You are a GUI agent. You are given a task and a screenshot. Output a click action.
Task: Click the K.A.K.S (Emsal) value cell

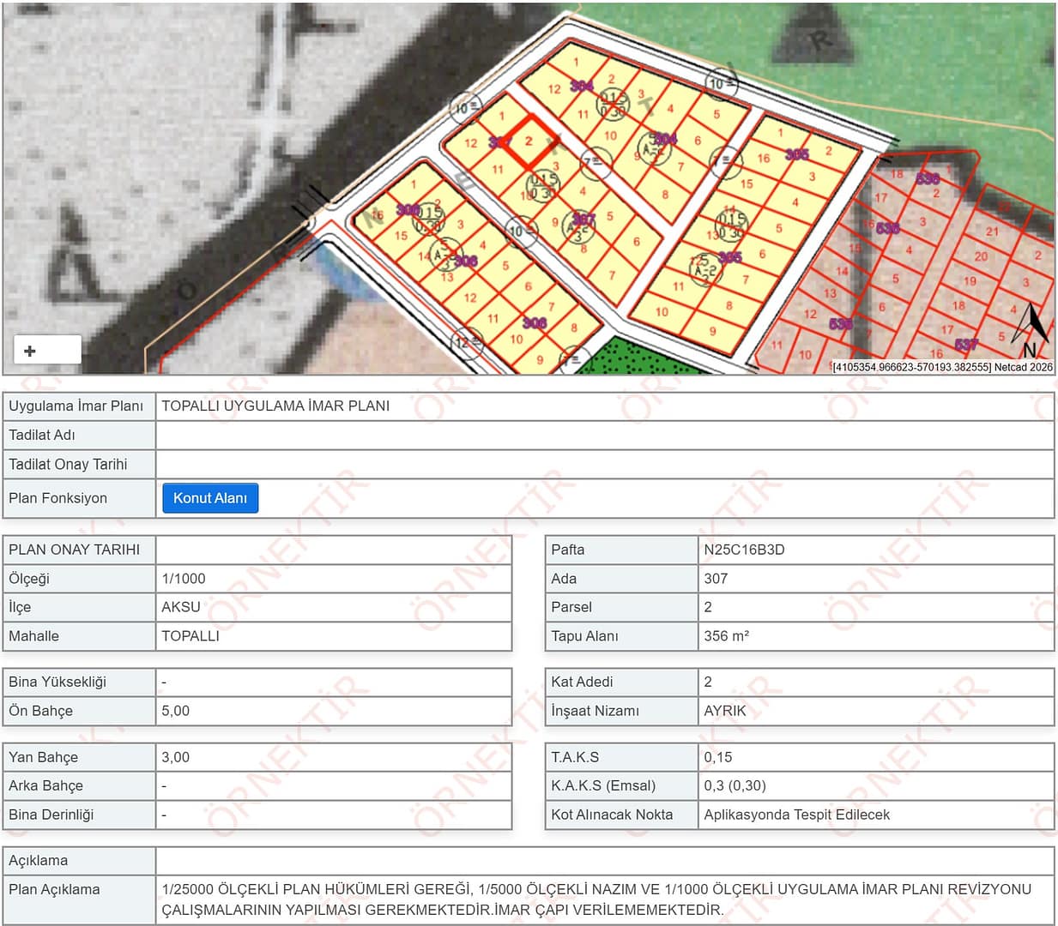(x=875, y=785)
